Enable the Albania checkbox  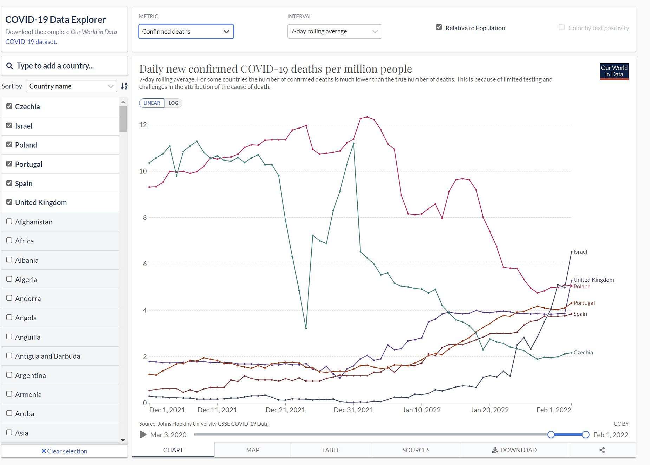[9, 260]
